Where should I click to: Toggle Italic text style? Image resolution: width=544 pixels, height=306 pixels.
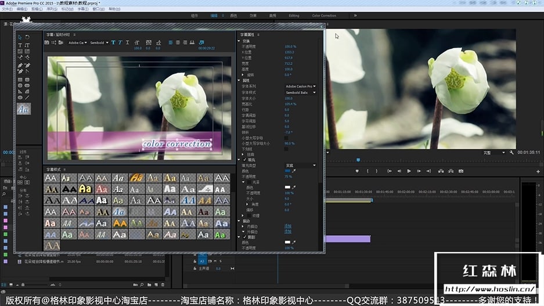[x=120, y=42]
